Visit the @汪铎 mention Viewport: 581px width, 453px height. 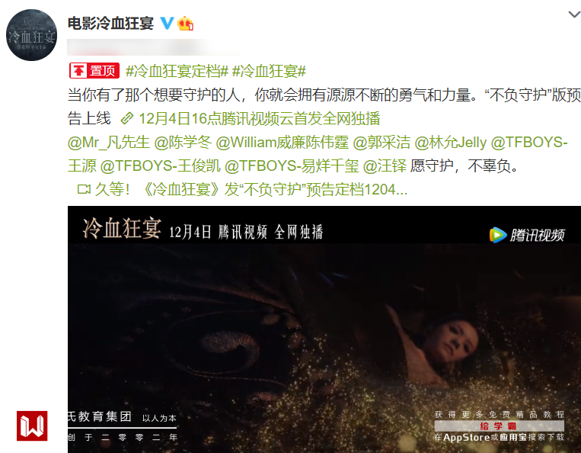(385, 165)
